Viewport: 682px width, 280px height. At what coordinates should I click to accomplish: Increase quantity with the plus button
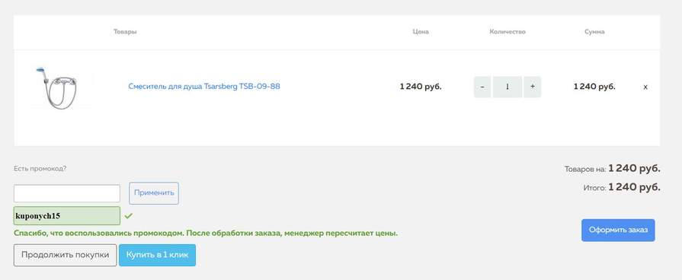(533, 87)
